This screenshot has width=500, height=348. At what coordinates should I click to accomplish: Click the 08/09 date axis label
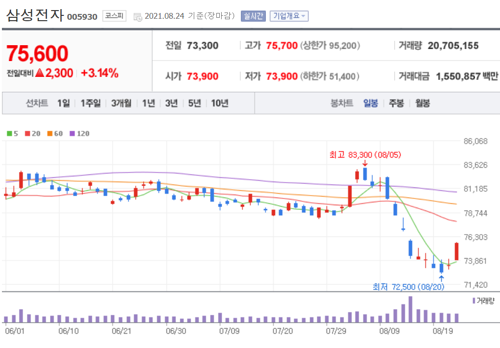tap(389, 331)
